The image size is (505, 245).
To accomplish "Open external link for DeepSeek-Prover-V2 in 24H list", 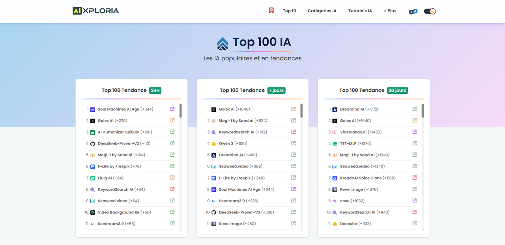I will tap(172, 143).
